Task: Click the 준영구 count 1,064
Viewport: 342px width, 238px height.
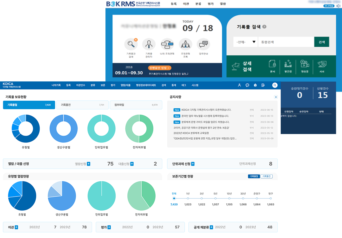Action: 257,204
